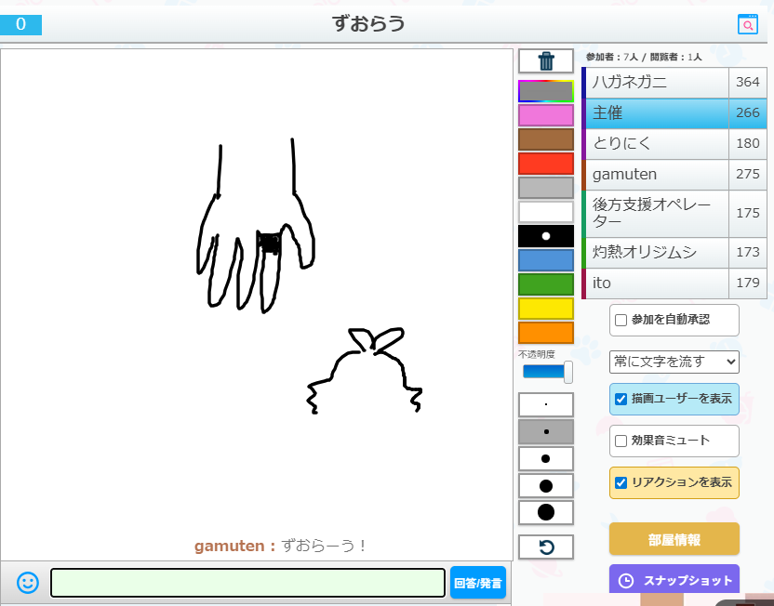Click the 回答/発言 submit button
This screenshot has width=774, height=606.
click(x=478, y=584)
